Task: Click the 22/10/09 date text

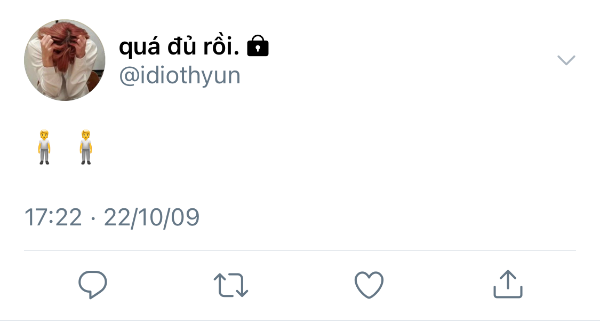Action: coord(151,217)
